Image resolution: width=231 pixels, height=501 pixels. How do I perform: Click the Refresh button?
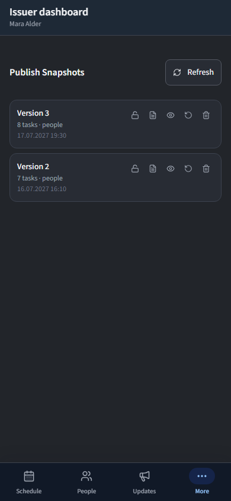pyautogui.click(x=193, y=72)
